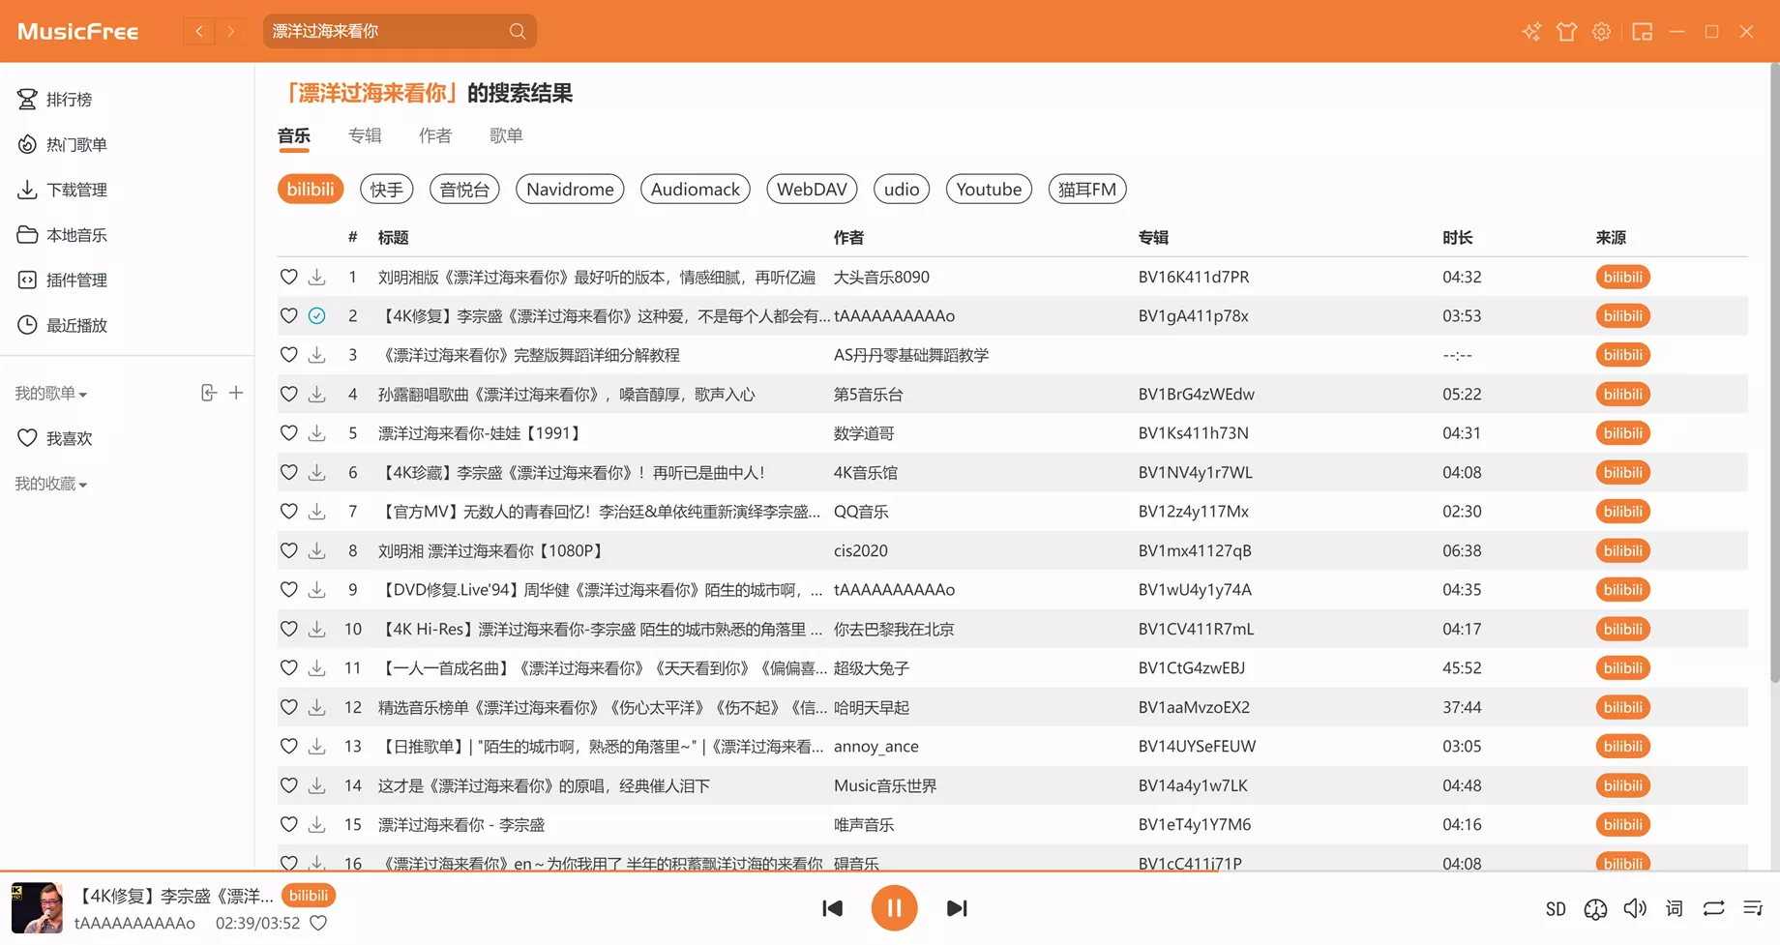Open the theme/skin selector icon
Image resolution: width=1780 pixels, height=945 pixels.
(1566, 31)
